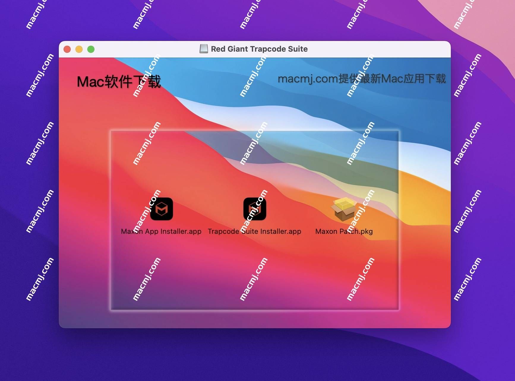Open the Maxon App Installer icon
This screenshot has height=381, width=515.
[x=161, y=209]
